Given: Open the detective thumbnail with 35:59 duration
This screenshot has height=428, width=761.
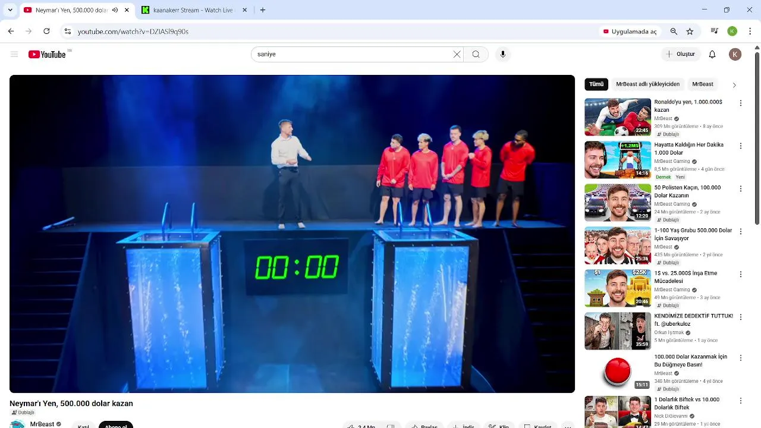Looking at the screenshot, I should (618, 331).
